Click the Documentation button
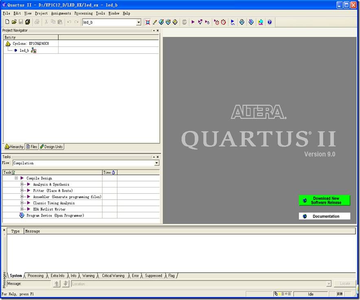This screenshot has width=360, height=300. (x=325, y=216)
